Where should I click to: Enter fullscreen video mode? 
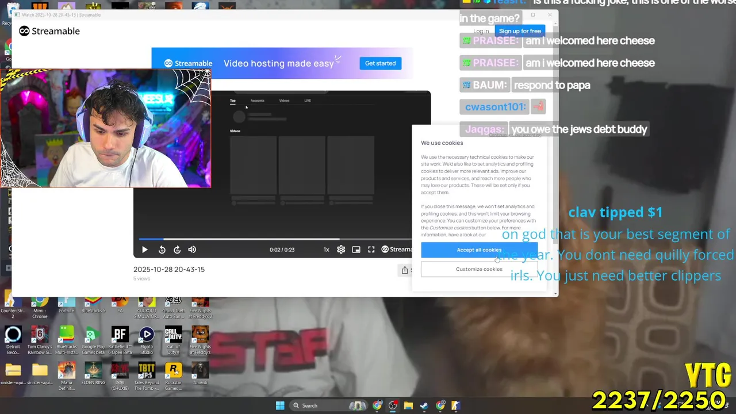click(371, 250)
